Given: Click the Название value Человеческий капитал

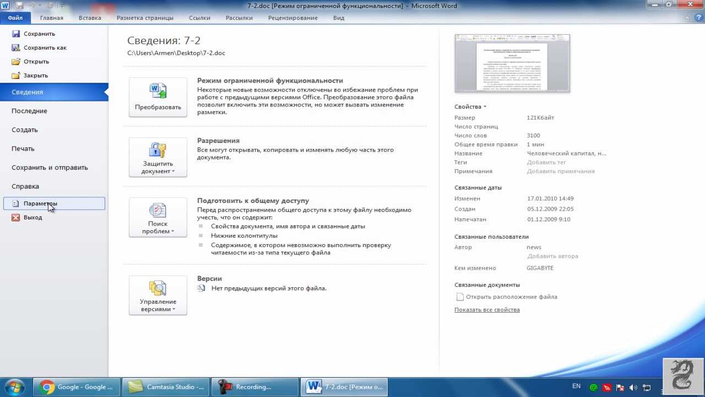Looking at the screenshot, I should (567, 153).
